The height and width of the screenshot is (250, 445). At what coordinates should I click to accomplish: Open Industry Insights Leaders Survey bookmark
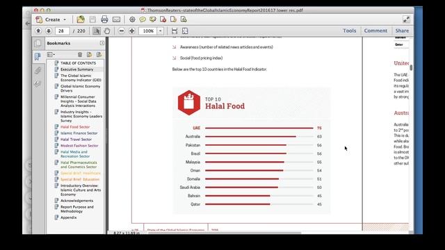pos(81,116)
